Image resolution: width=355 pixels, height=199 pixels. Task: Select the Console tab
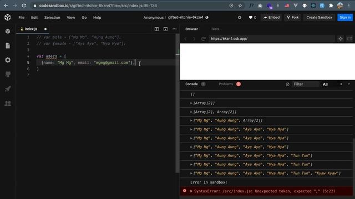pos(191,84)
